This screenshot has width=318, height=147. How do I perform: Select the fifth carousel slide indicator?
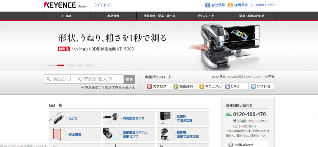click(89, 65)
